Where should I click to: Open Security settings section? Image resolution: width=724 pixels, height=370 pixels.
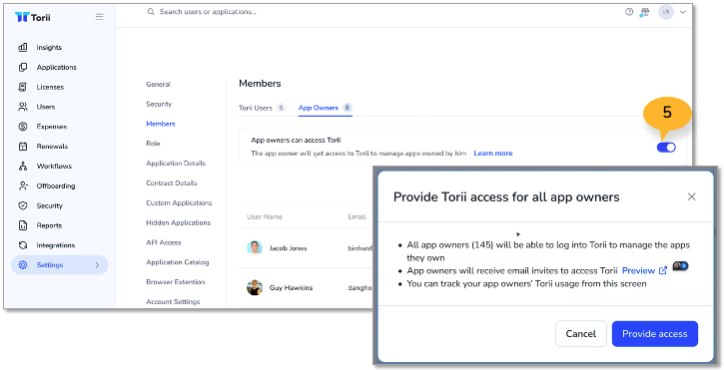(159, 105)
